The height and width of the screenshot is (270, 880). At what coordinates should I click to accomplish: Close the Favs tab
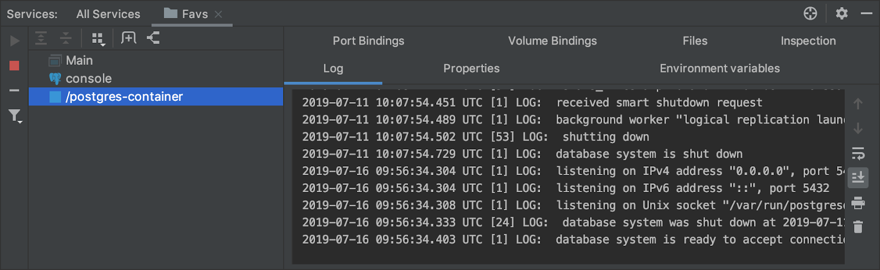(x=218, y=14)
